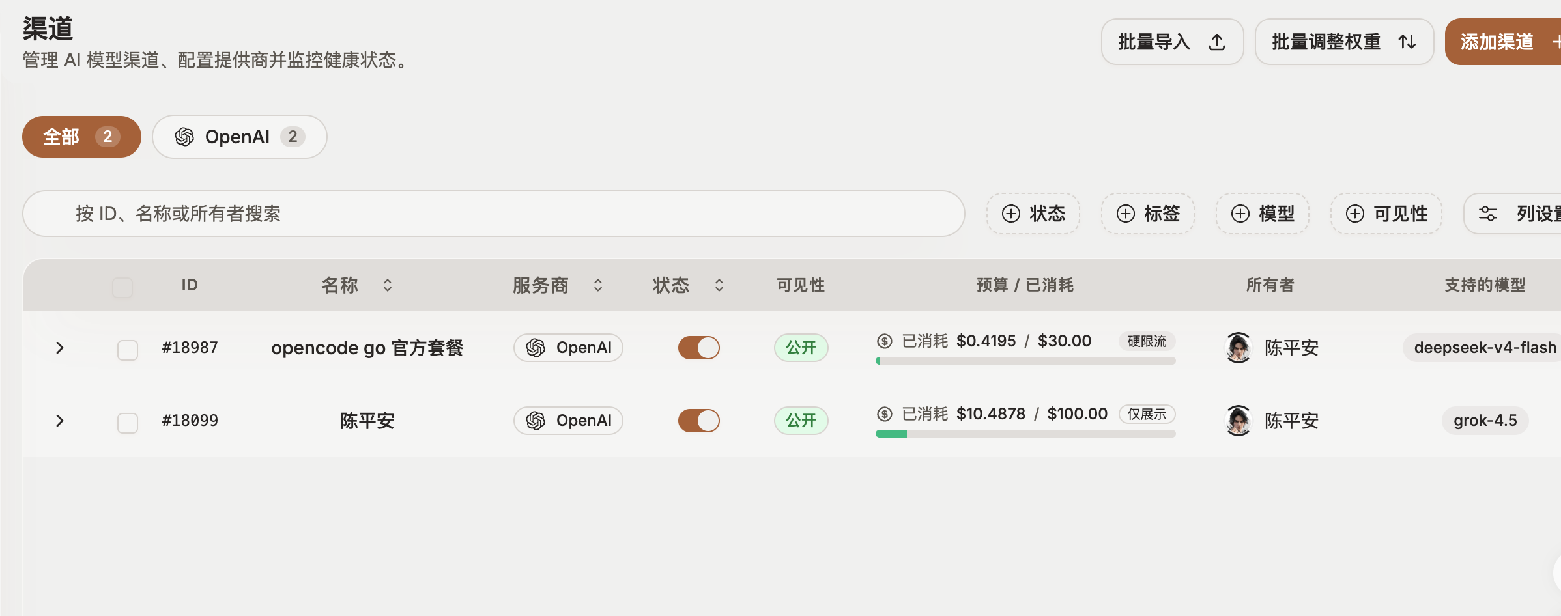The height and width of the screenshot is (616, 1561).
Task: Click the plus-circle icon next to 状态 filter
Action: (x=1010, y=214)
